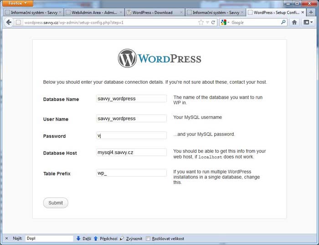Open the URL history dropdown arrow

[207, 22]
